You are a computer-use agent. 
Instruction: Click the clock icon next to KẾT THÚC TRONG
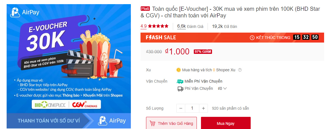(x=252, y=38)
